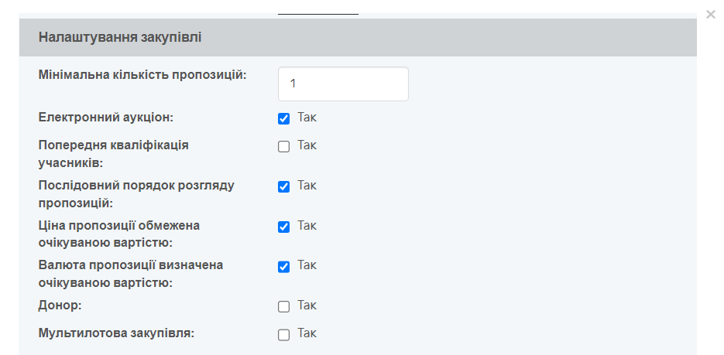The height and width of the screenshot is (355, 724).
Task: Disable Ціна пропозиції обмежена очікуваною вартістю checkbox
Action: coord(283,227)
